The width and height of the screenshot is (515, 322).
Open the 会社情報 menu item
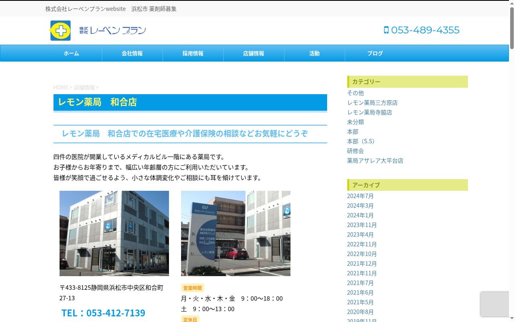(x=132, y=53)
